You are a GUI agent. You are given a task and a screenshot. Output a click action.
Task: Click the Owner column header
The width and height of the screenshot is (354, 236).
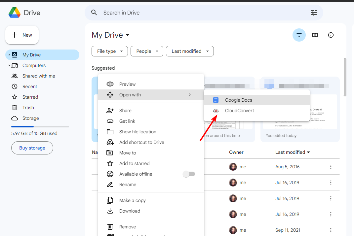236,152
